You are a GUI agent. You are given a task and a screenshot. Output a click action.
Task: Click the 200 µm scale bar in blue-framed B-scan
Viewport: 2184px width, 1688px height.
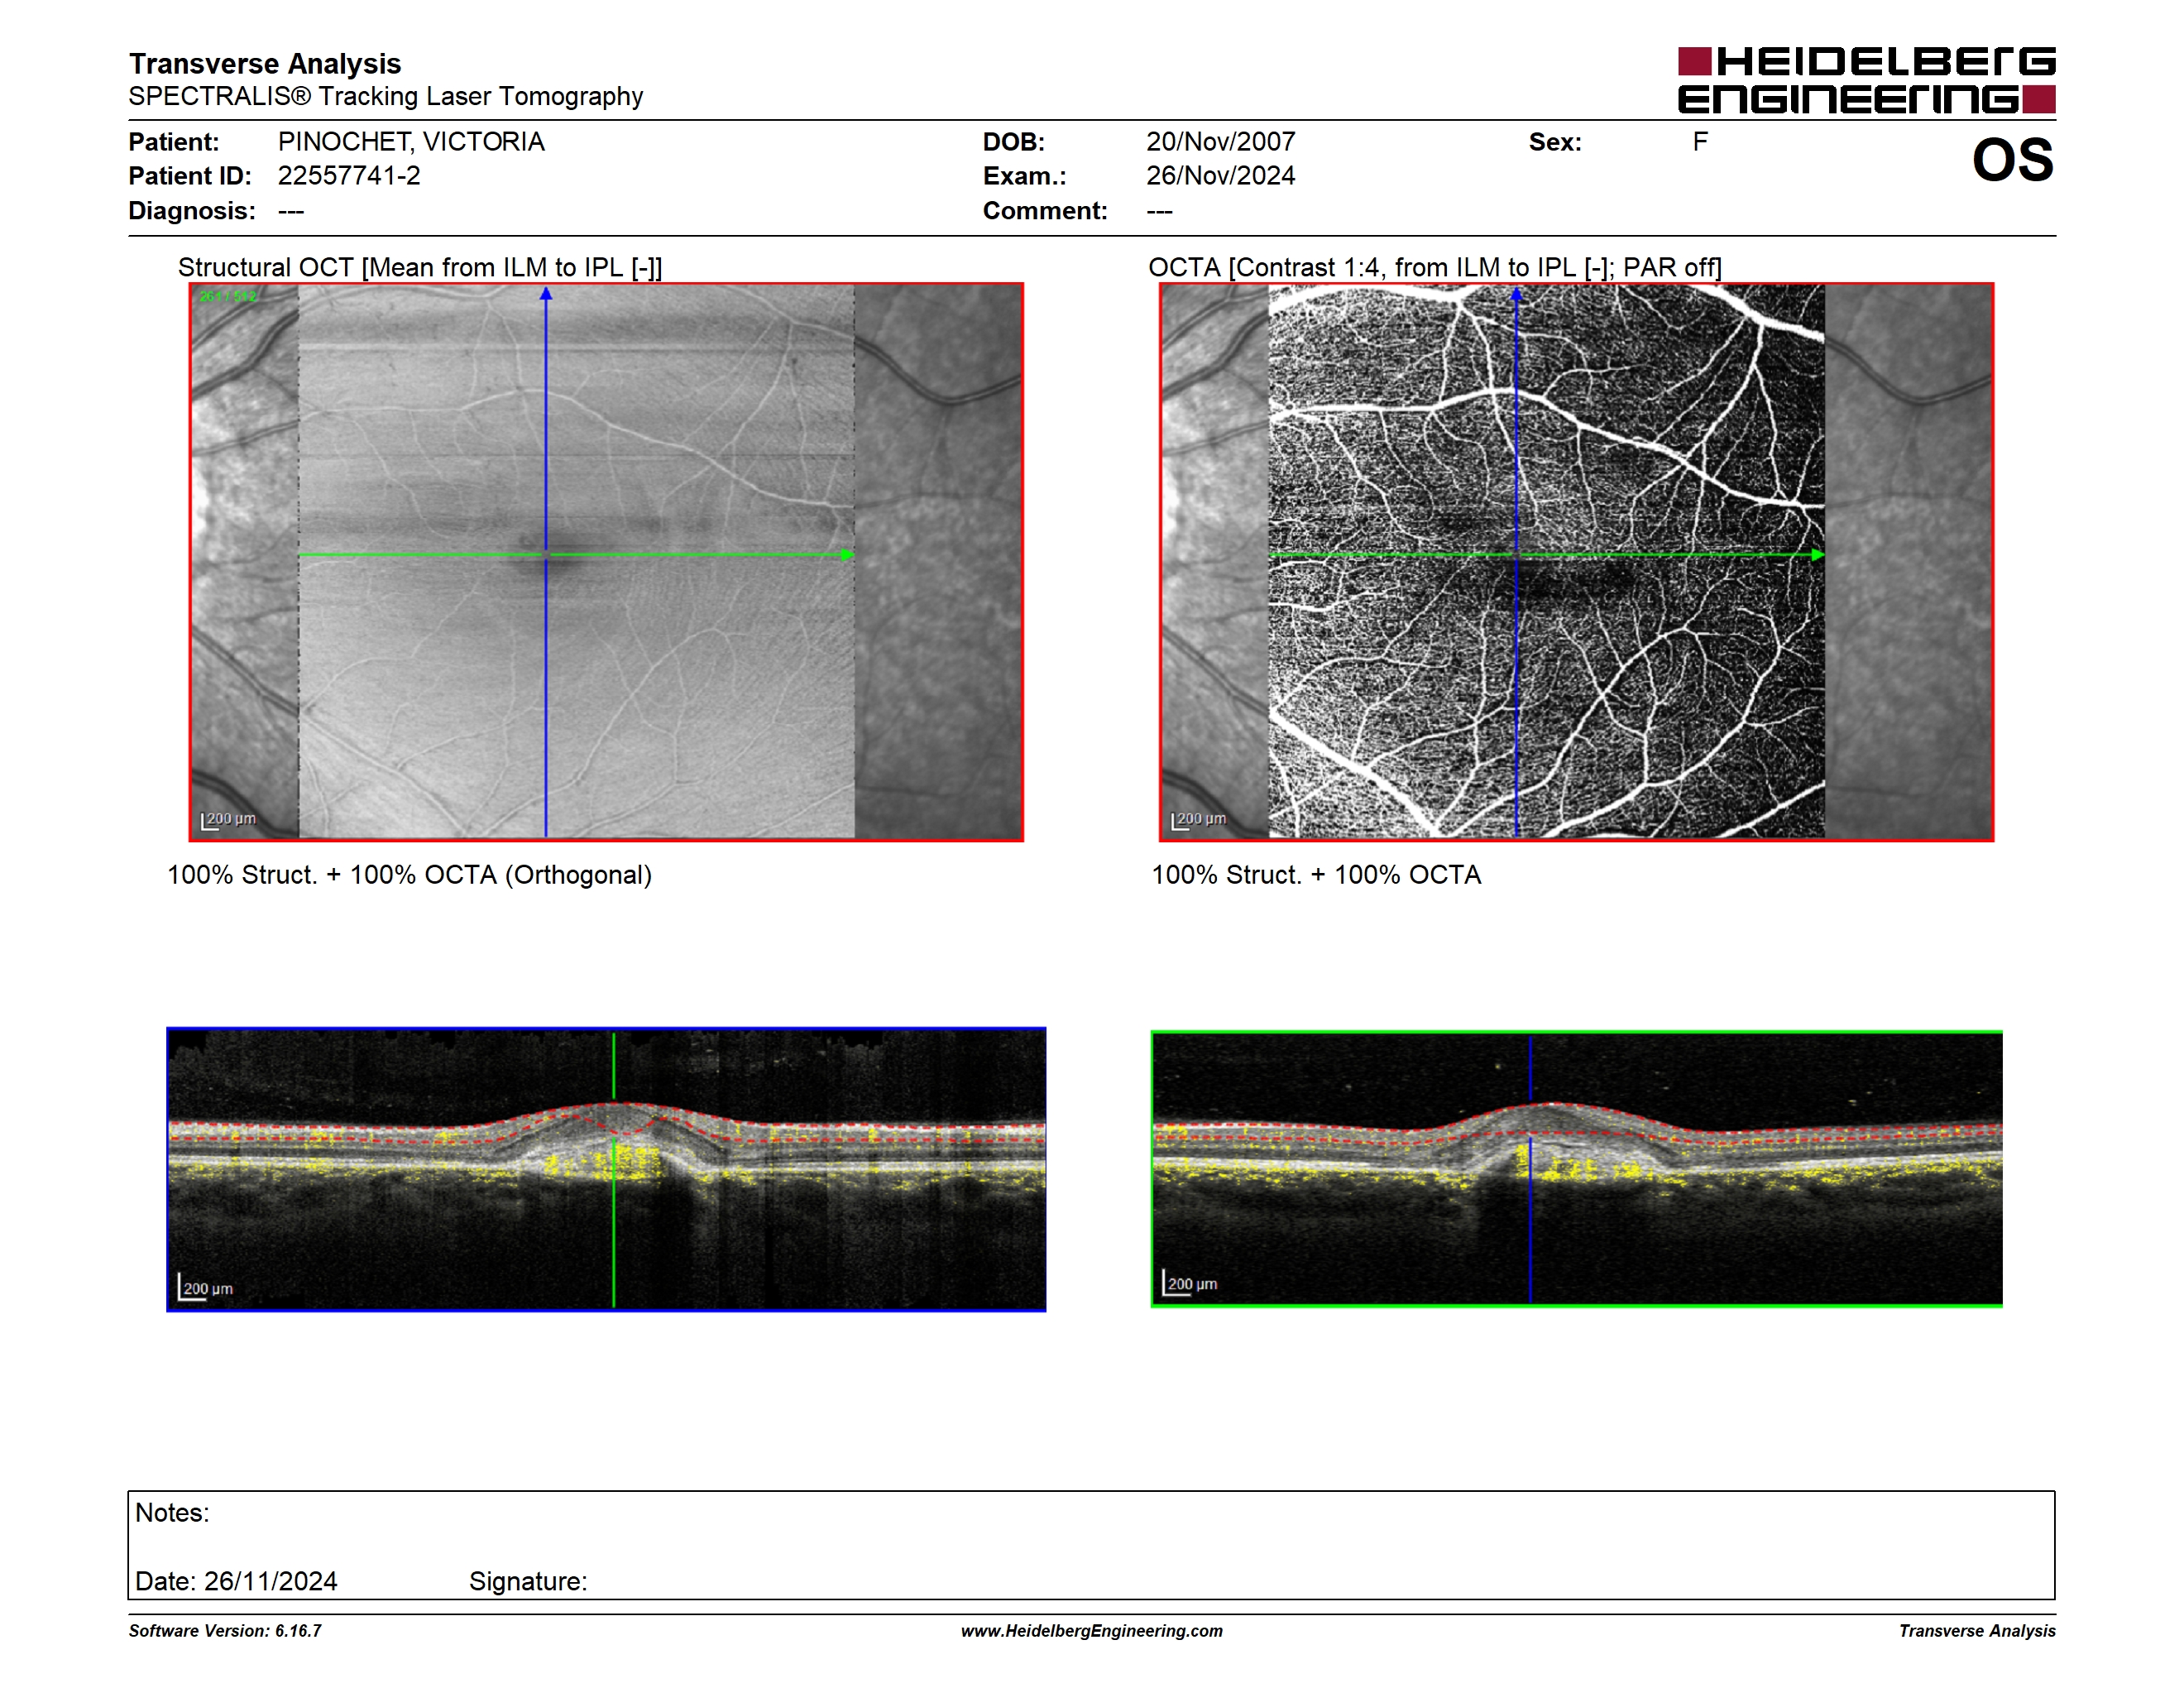point(205,1288)
